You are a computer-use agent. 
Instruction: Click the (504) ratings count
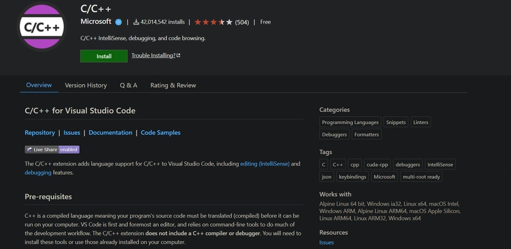pyautogui.click(x=242, y=22)
